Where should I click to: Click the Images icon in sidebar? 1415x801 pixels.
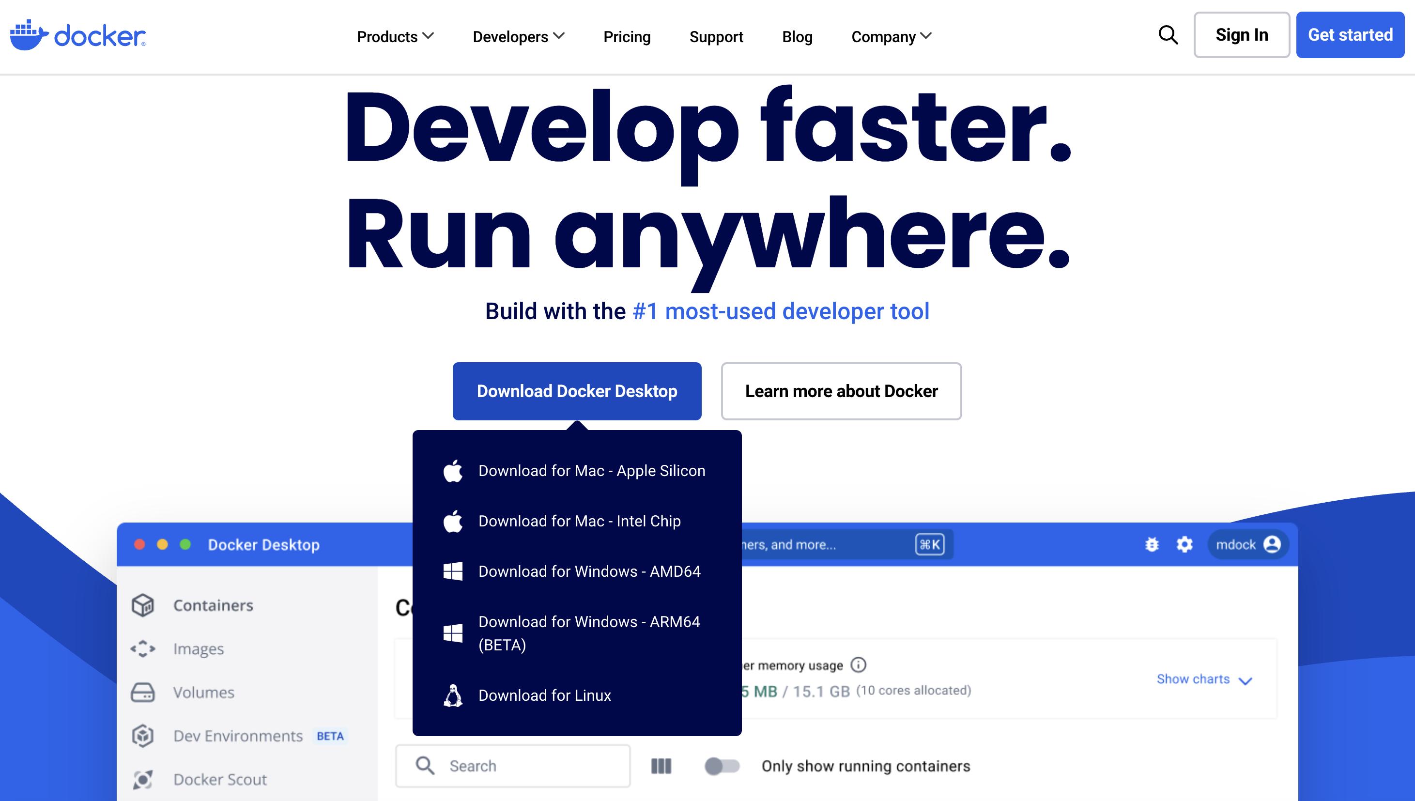click(x=143, y=648)
